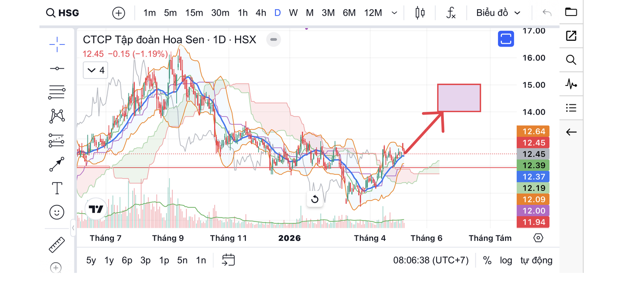Screen dimensions: 623x287
Task: Open the emoji stickers tool
Action: tap(57, 212)
